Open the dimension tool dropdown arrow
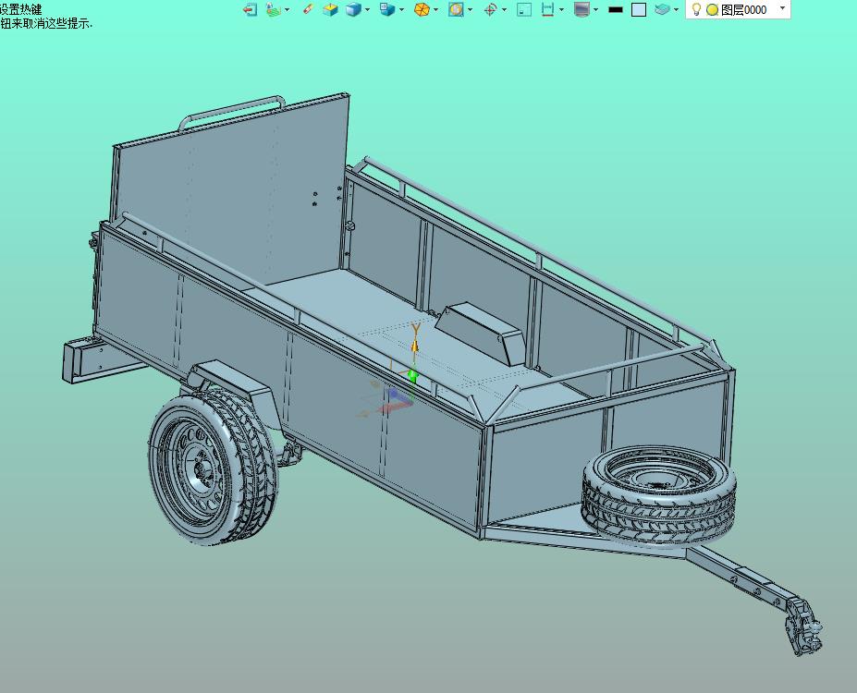 point(561,9)
